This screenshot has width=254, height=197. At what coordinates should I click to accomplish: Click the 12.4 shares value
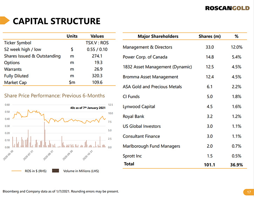[210, 77]
